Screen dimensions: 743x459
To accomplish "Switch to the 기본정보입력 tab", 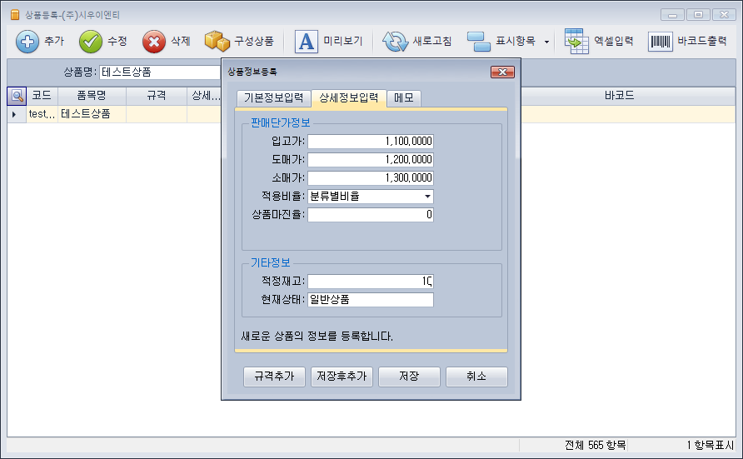I will click(273, 98).
